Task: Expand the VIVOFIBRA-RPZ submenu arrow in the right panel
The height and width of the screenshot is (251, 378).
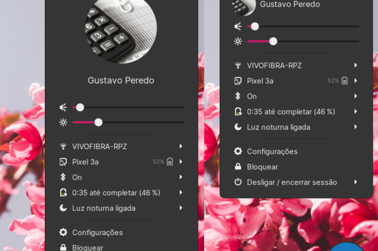Action: point(356,65)
